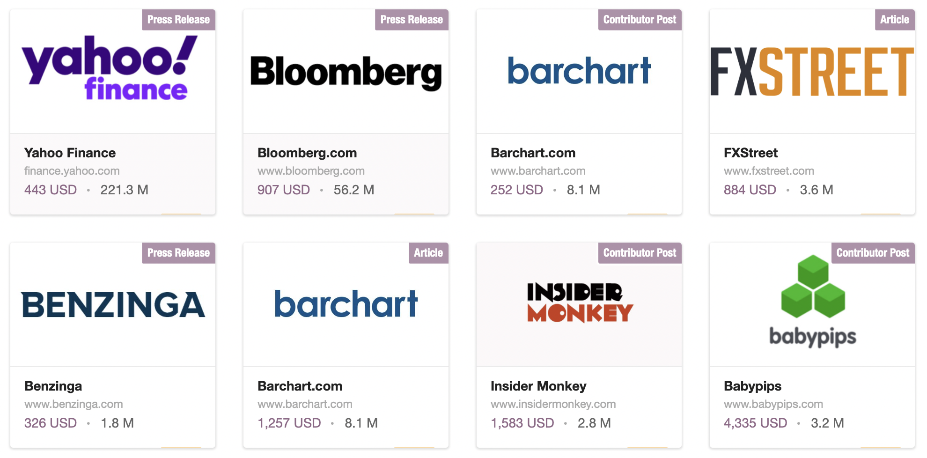Select the Barchart logo in Contributor Post card
This screenshot has height=458, width=927.
tap(579, 71)
